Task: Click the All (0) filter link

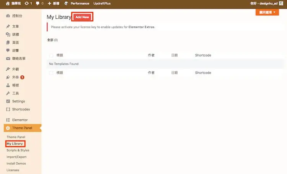Action: pos(52,40)
